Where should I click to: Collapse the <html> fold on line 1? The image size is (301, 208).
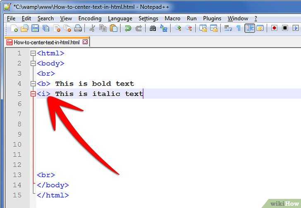[x=33, y=53]
